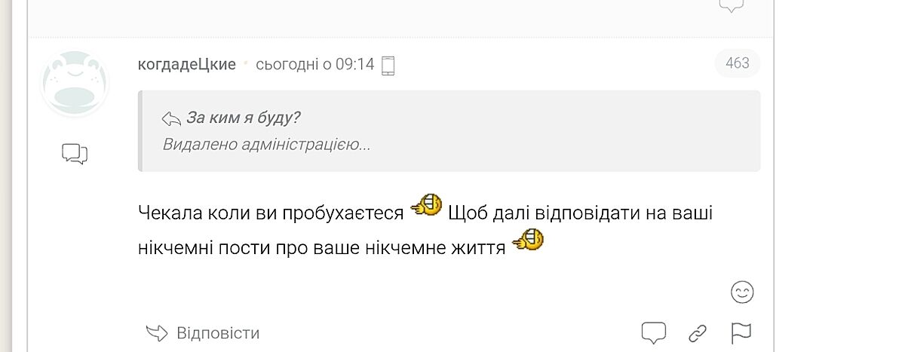905x352 pixels.
Task: Open the smiley reaction picker
Action: point(742,292)
